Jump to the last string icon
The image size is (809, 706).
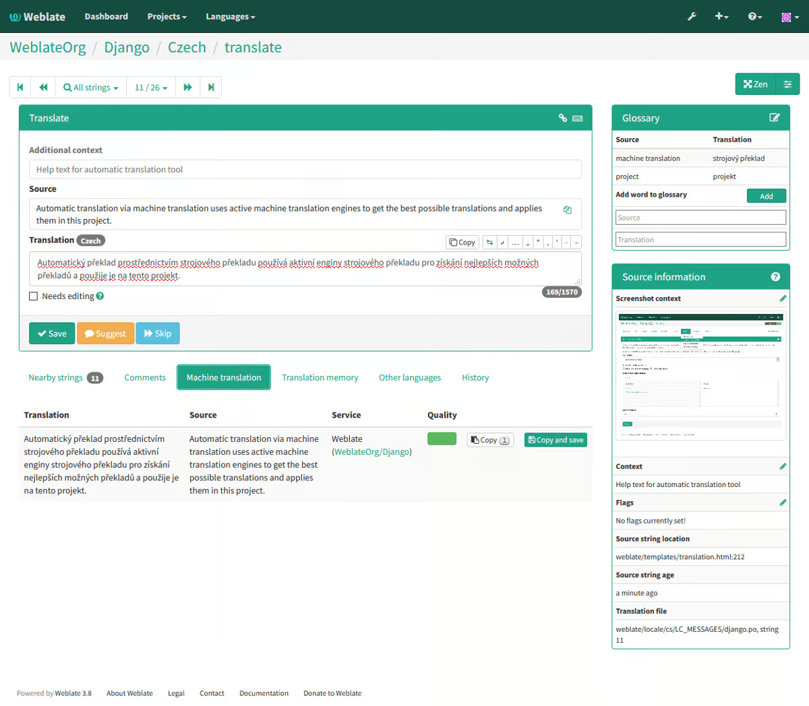[211, 87]
